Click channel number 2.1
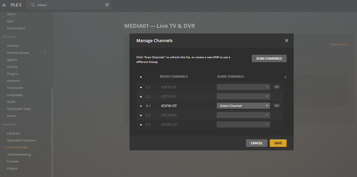 coord(148,87)
